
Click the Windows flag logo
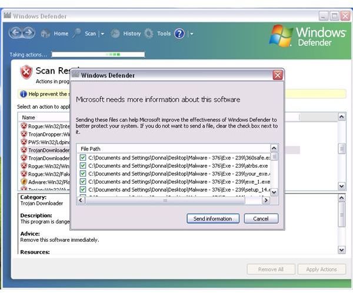click(281, 36)
